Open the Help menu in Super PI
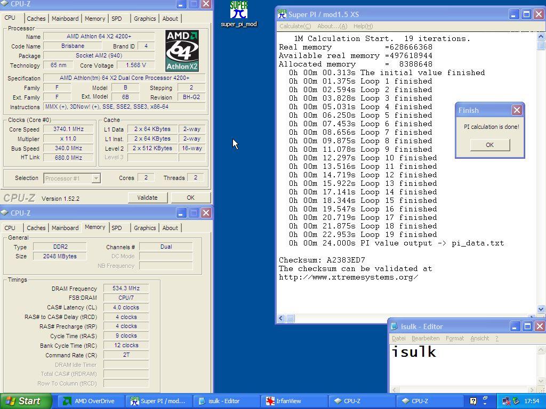Screen dimensions: 546x409 [363, 26]
